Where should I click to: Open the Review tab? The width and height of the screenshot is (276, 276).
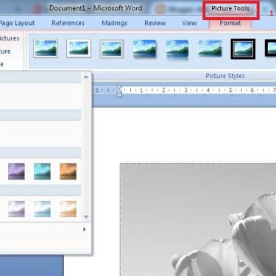click(155, 23)
